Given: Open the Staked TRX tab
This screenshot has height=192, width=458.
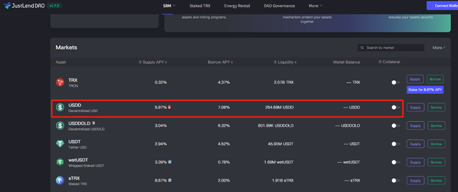Looking at the screenshot, I should 200,6.
